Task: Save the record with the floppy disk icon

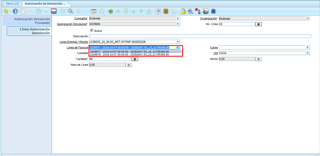Action: [x=54, y=11]
